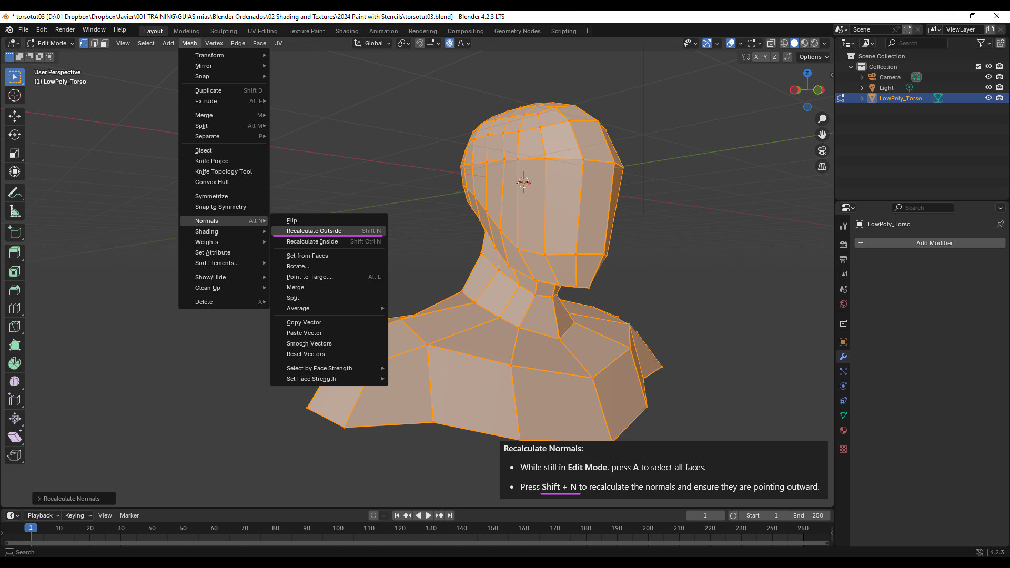This screenshot has width=1010, height=568.
Task: Toggle camera view icon in viewport
Action: [x=822, y=150]
